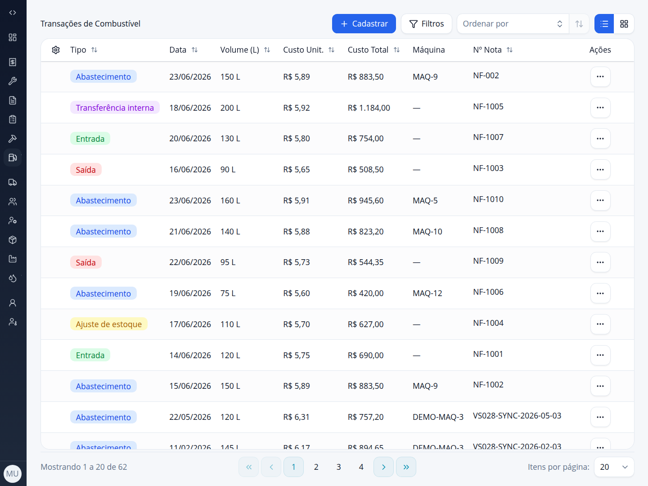
Task: Open the truck icon in sidebar
Action: coord(13,182)
